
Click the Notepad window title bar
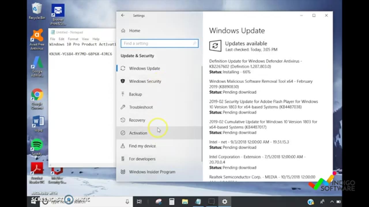click(x=82, y=32)
